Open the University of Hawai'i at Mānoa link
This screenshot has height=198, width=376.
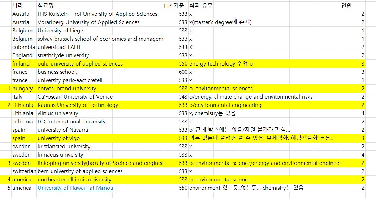coord(75,188)
